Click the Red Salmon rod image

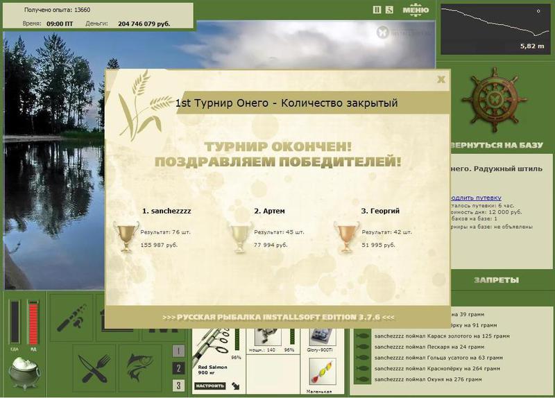pyautogui.click(x=212, y=347)
